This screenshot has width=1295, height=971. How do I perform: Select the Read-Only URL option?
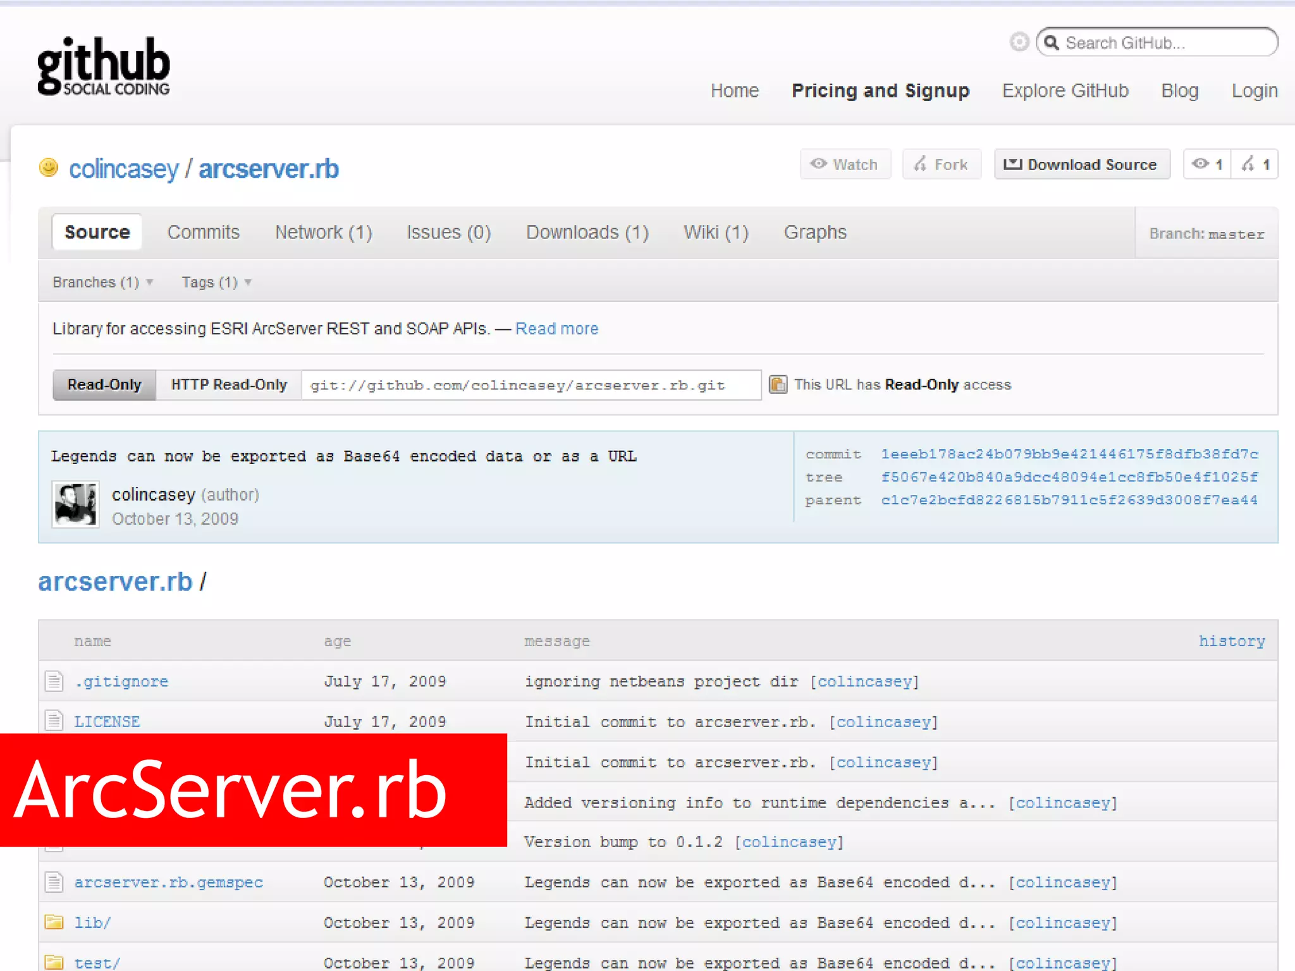click(104, 385)
